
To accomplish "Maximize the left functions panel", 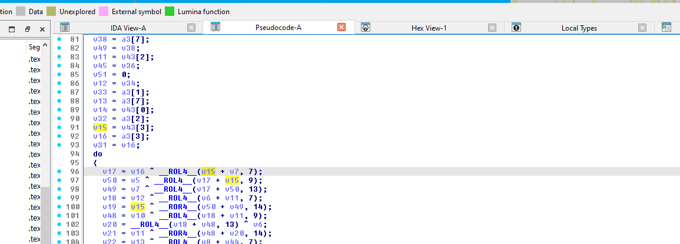I will point(12,29).
